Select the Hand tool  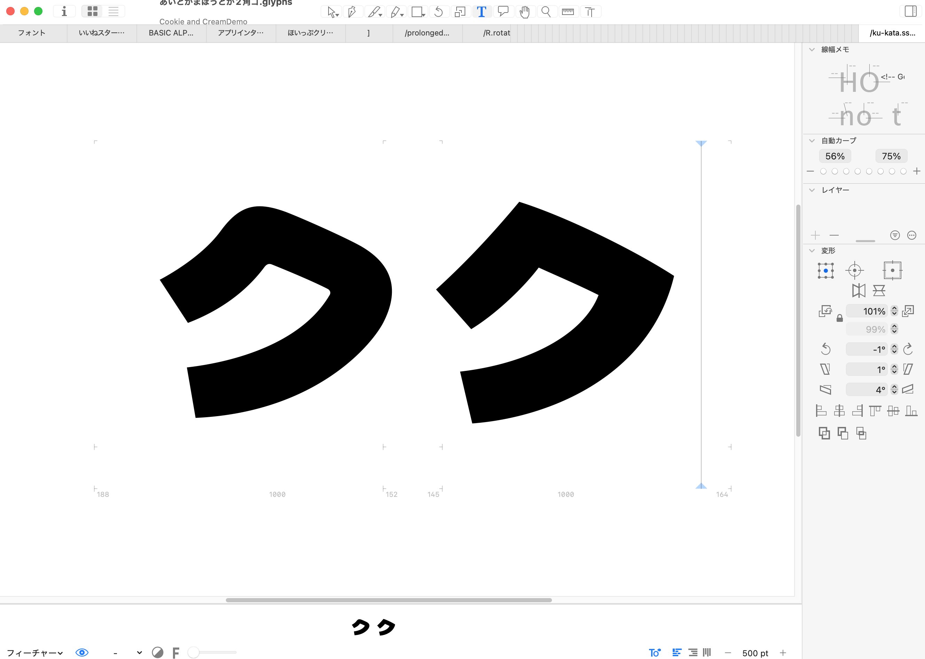coord(524,12)
